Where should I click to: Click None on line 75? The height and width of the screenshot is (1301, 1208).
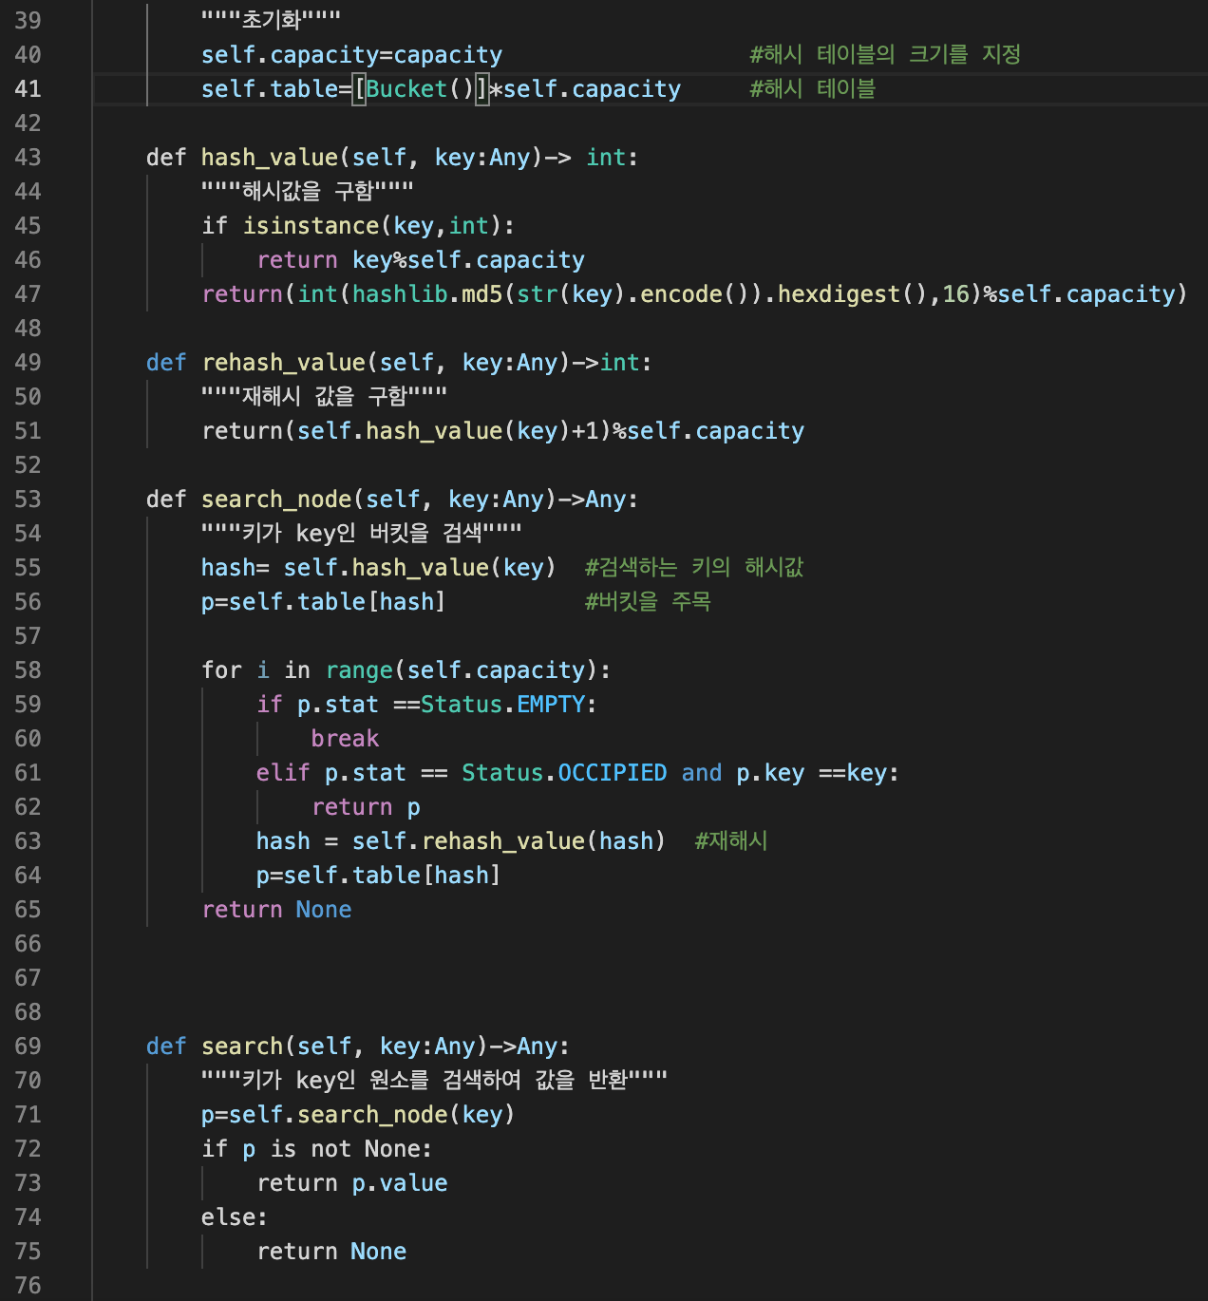379,1252
